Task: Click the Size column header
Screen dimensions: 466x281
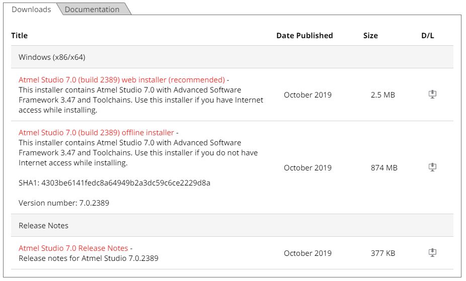Action: [370, 36]
